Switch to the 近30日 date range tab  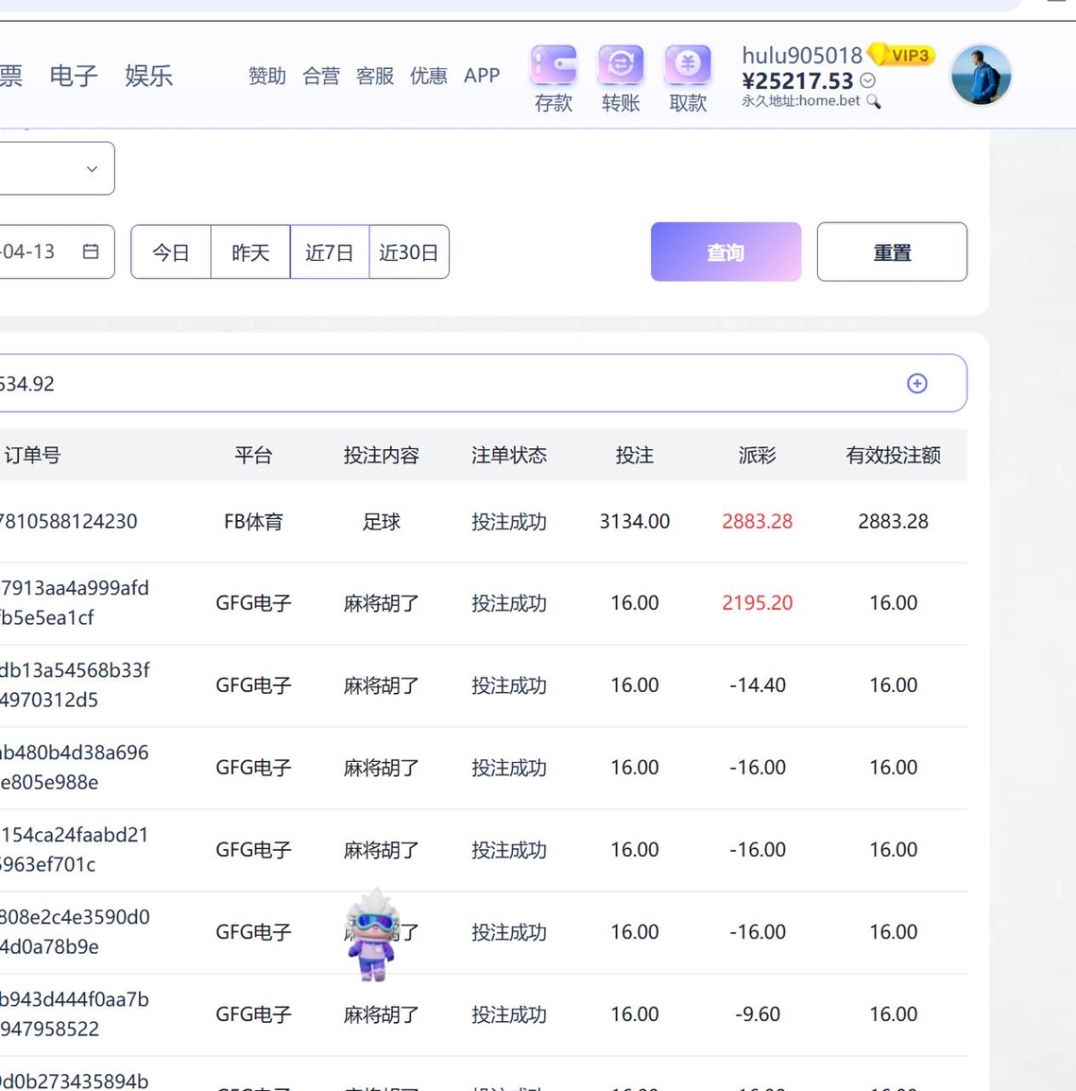click(x=409, y=252)
